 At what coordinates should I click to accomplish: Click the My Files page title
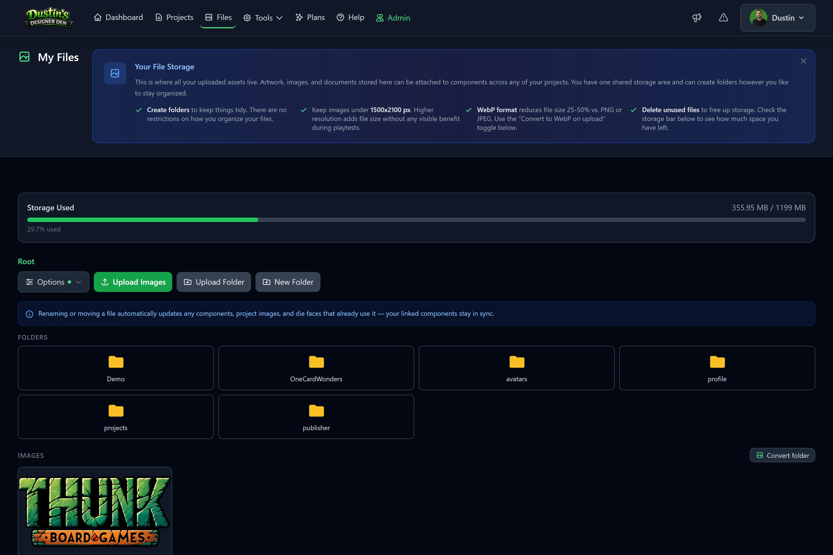(x=58, y=57)
